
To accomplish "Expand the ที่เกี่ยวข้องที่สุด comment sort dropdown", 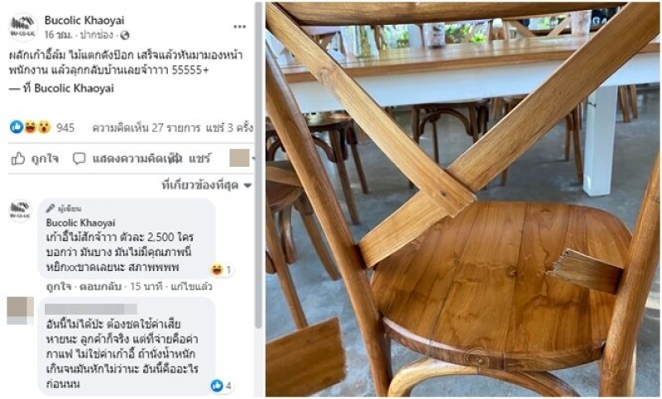I will coord(206,185).
